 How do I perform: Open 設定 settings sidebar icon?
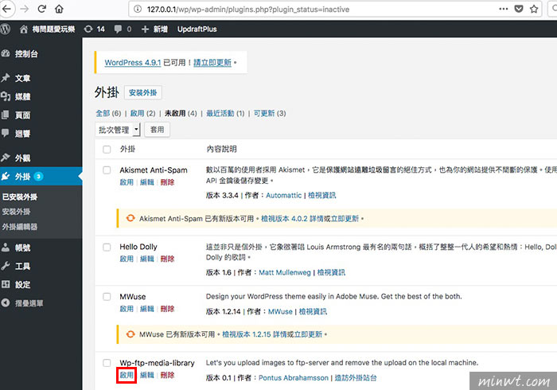[x=6, y=284]
